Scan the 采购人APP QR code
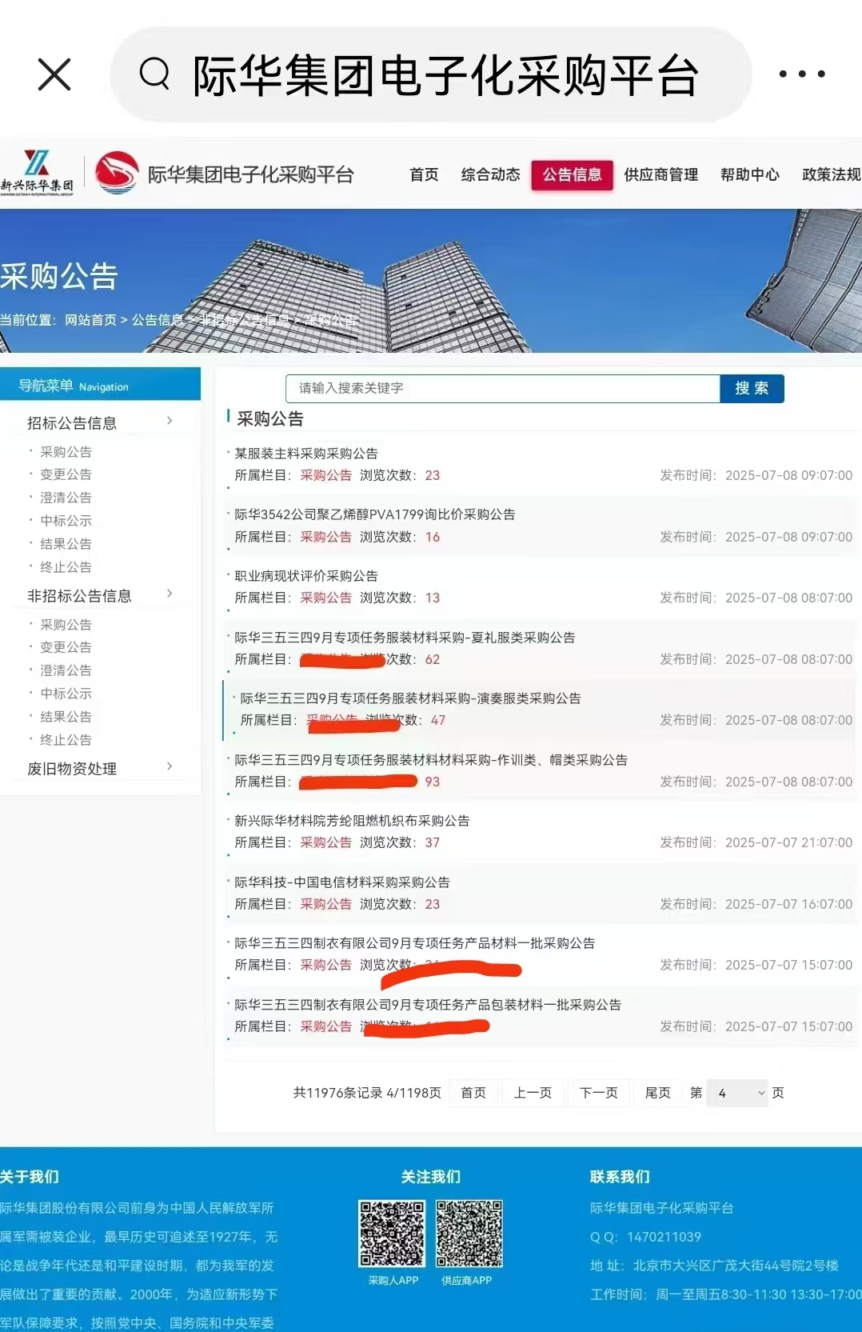 [392, 1233]
